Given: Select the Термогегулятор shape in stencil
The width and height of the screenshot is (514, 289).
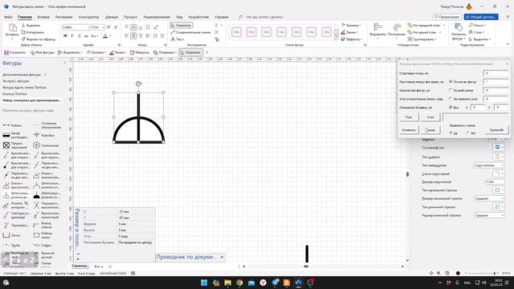Looking at the screenshot, I should pyautogui.click(x=15, y=226).
